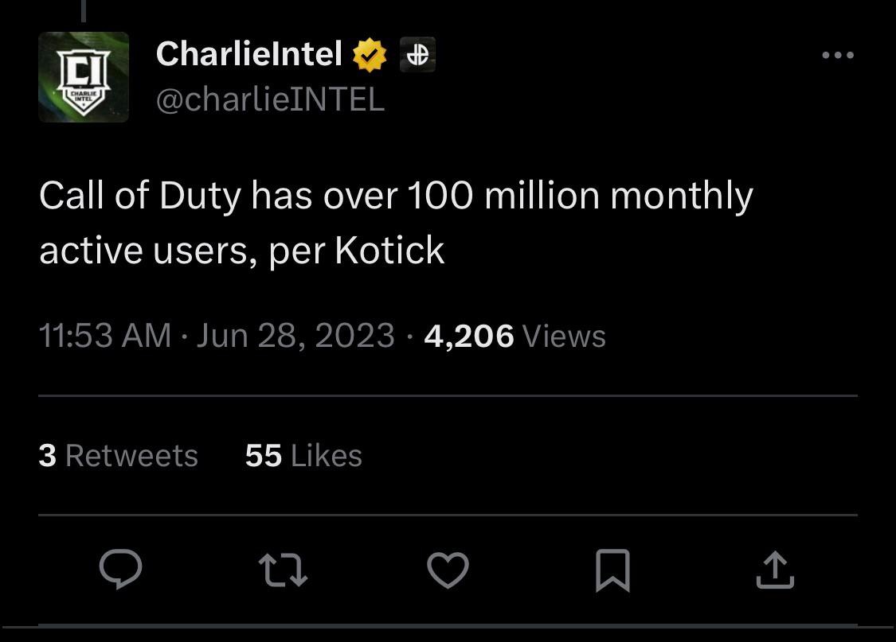This screenshot has width=896, height=642.
Task: Retweet this post using the retweet icon
Action: click(x=284, y=570)
